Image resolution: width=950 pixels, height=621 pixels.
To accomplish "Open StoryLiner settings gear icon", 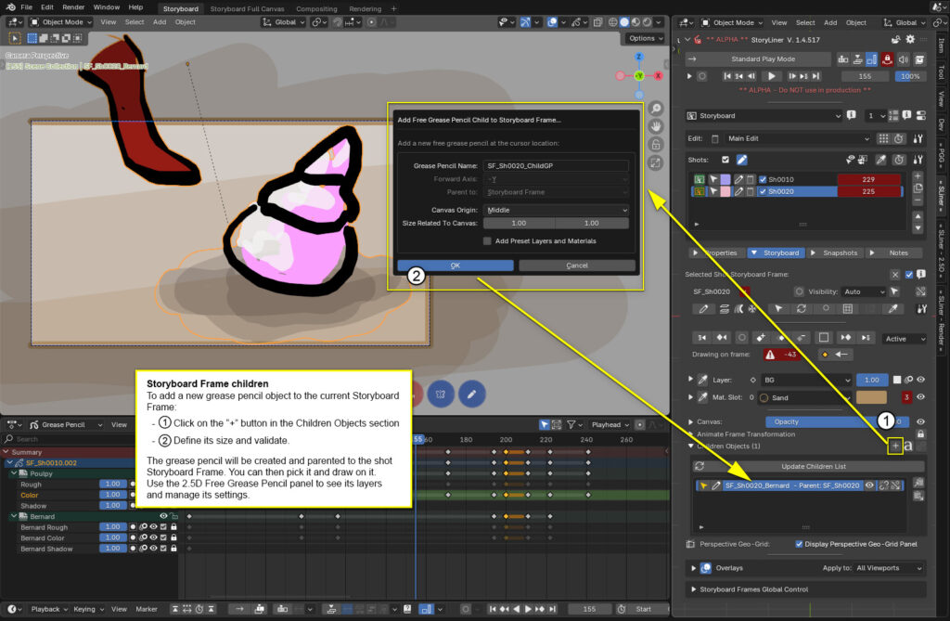I will pos(910,39).
